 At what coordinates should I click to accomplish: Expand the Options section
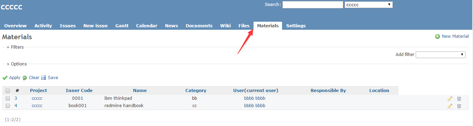pos(17,64)
